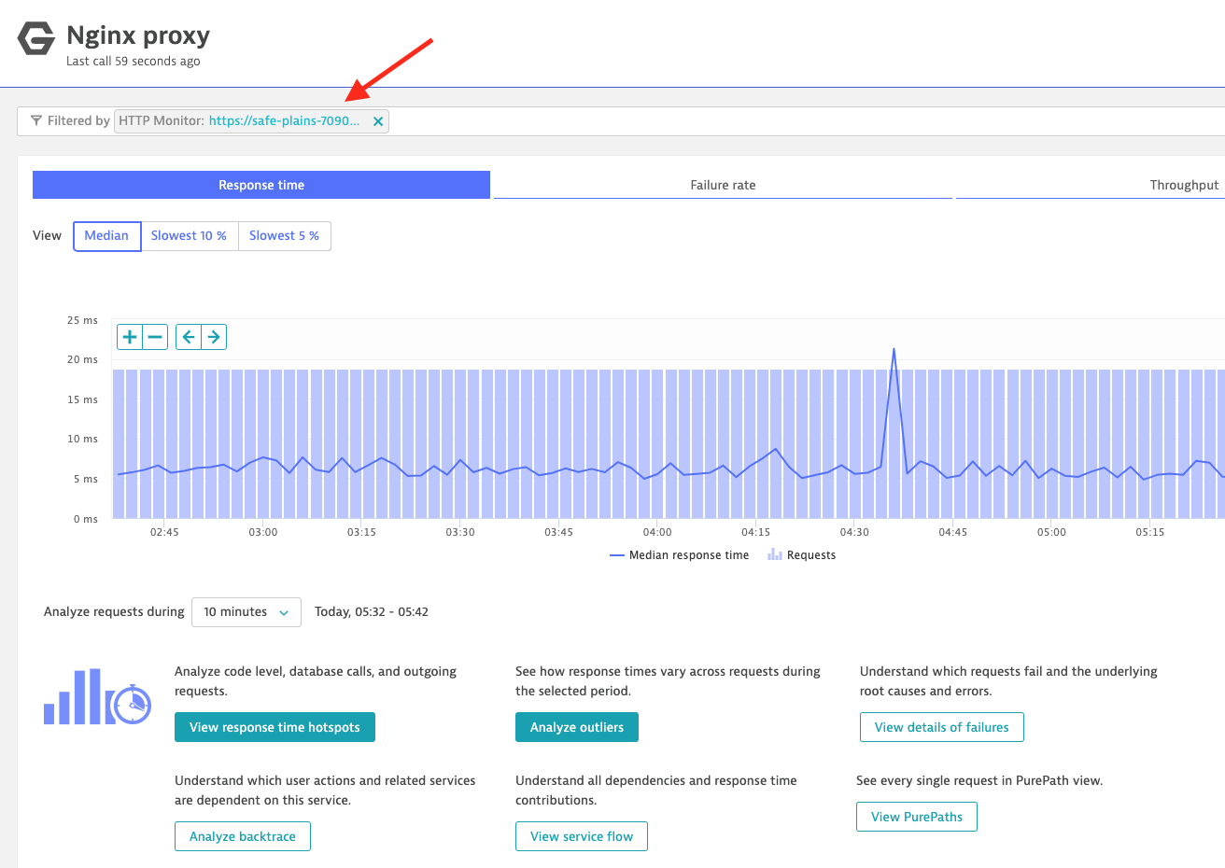Click the response time spike near 04:35
1225x868 pixels.
(894, 350)
